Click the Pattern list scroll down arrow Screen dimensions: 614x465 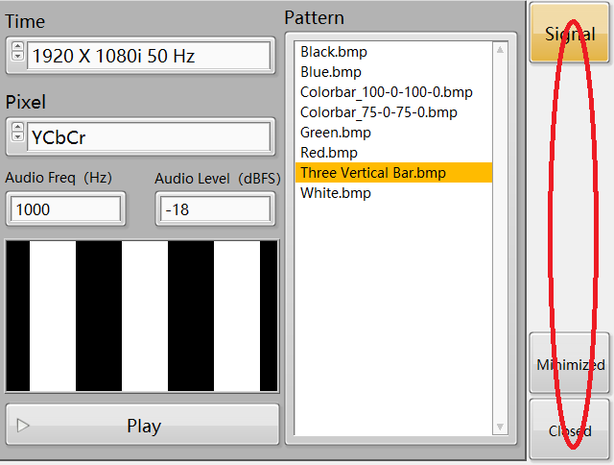click(500, 427)
